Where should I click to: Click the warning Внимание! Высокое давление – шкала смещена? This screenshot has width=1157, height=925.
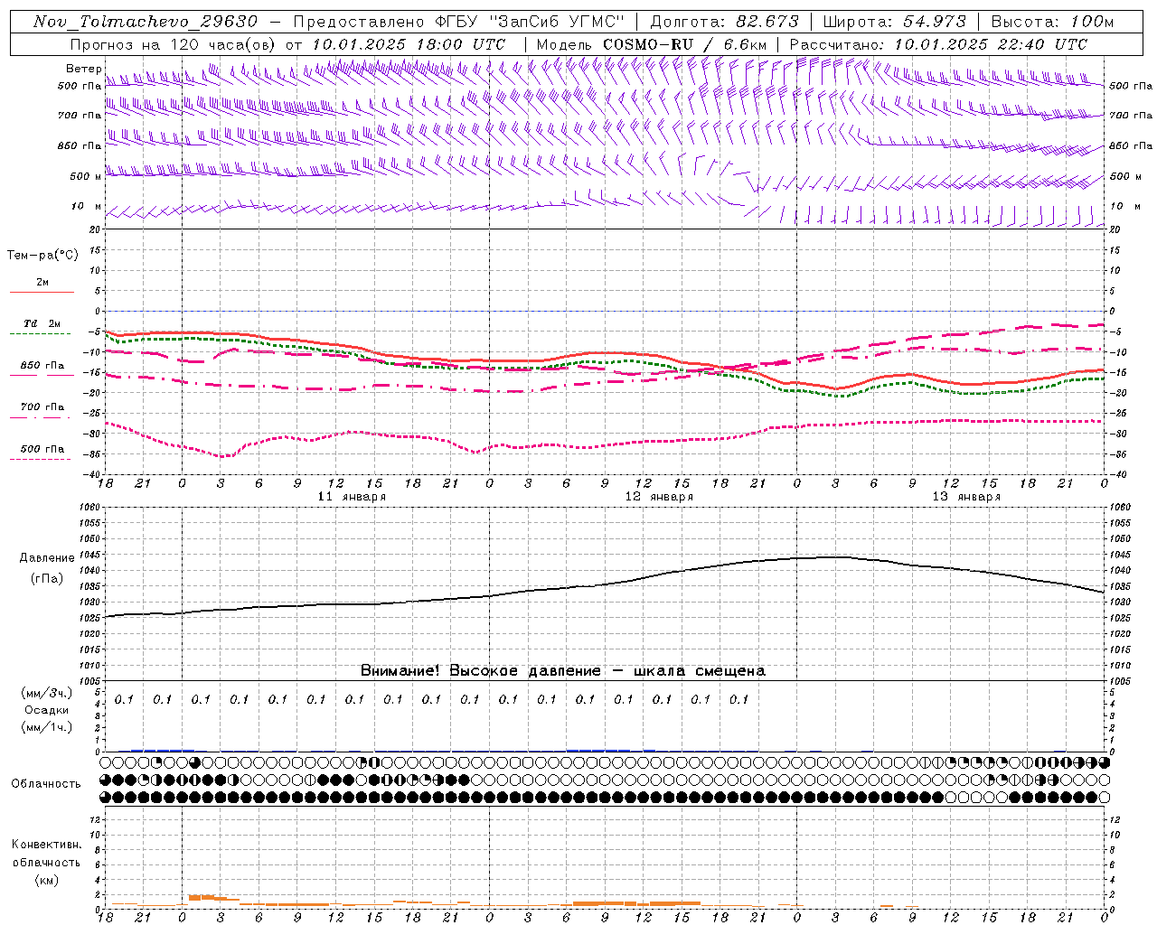562,670
